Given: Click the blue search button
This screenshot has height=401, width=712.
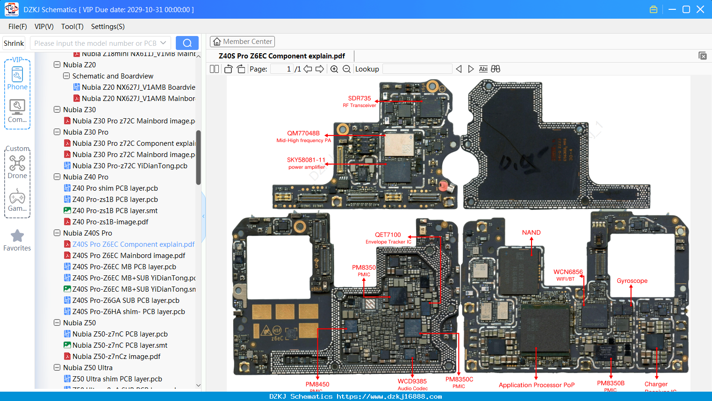Looking at the screenshot, I should [187, 43].
